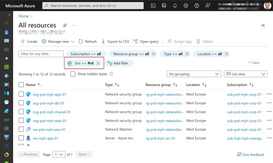This screenshot has width=273, height=163.
Task: Open the notifications bell
Action: [175, 6]
